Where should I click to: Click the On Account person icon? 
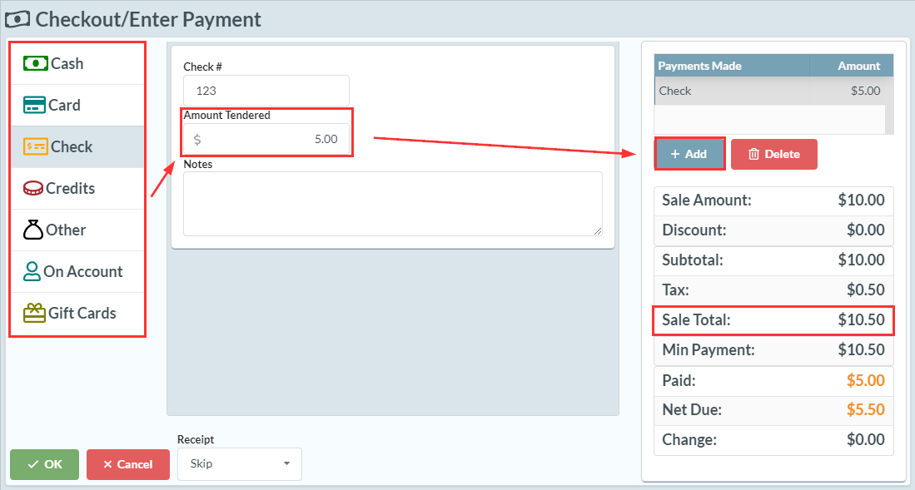pos(32,271)
